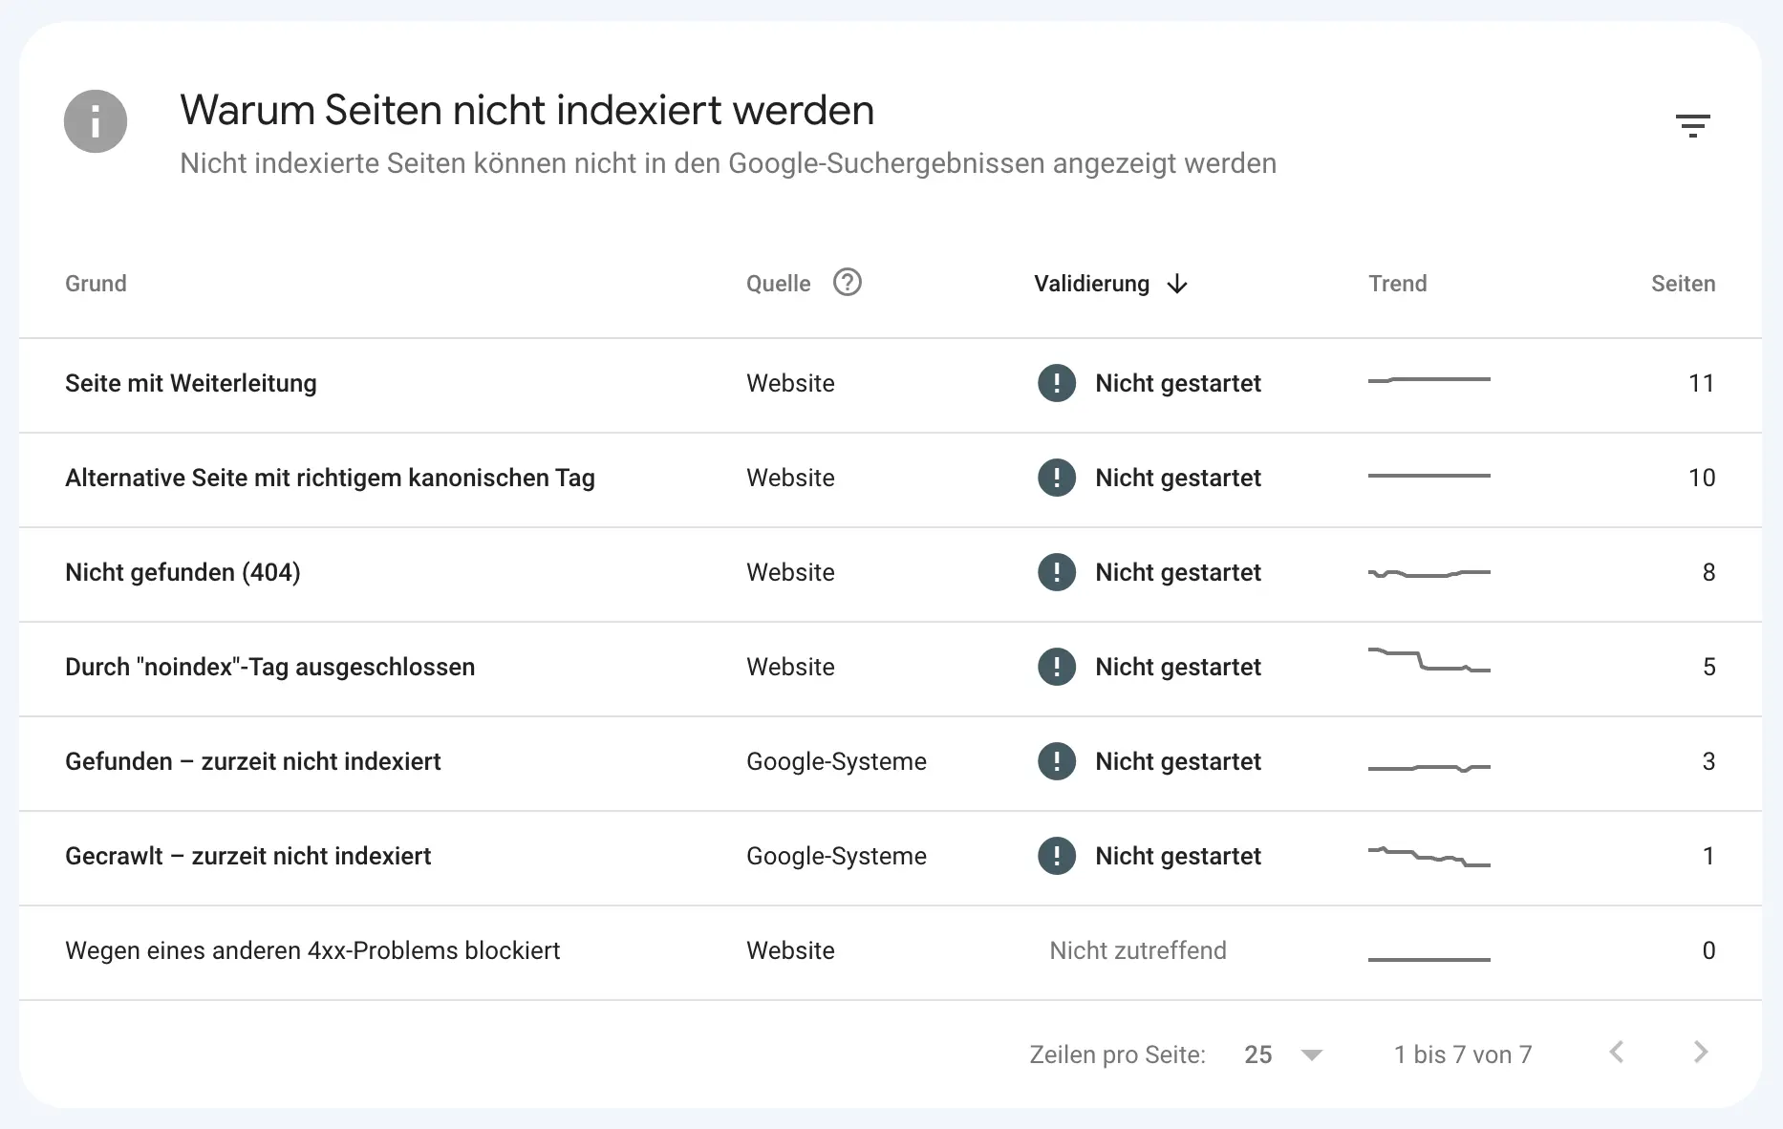This screenshot has width=1783, height=1129.
Task: Open the help icon next to Quelle
Action: pos(848,283)
